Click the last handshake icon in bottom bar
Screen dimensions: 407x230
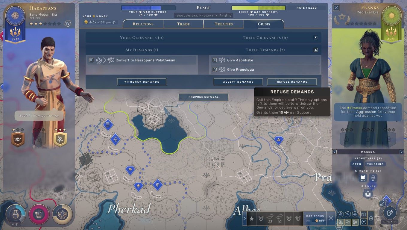click(298, 219)
